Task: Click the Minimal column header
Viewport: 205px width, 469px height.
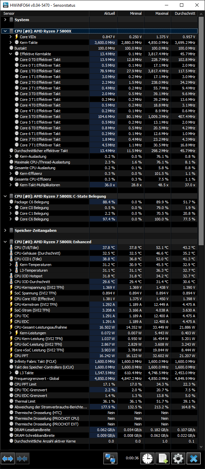Action: point(130,14)
